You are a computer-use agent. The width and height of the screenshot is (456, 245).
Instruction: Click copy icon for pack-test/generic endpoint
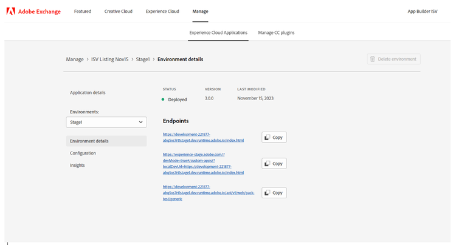[268, 193]
